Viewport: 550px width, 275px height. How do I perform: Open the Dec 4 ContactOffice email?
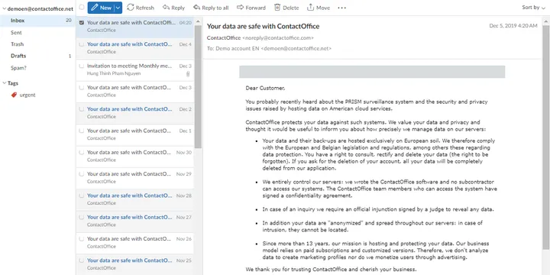tap(134, 48)
